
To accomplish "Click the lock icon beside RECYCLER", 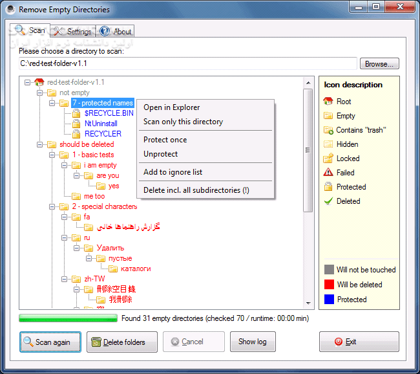I will (76, 134).
